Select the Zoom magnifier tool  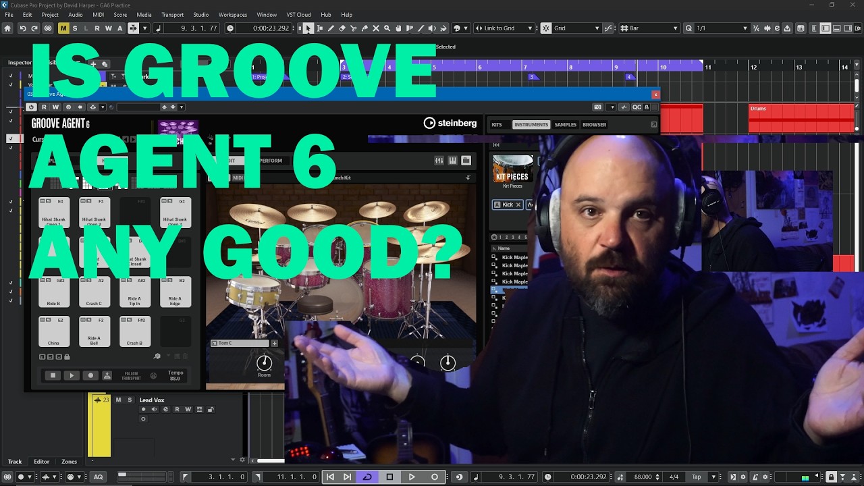387,28
